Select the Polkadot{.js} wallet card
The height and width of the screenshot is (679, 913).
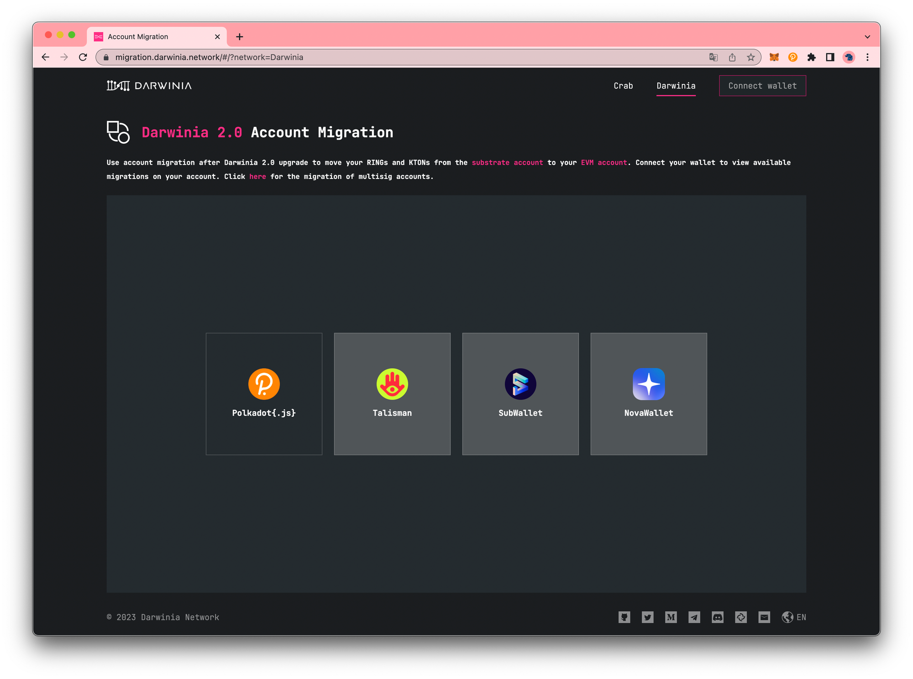(x=264, y=393)
